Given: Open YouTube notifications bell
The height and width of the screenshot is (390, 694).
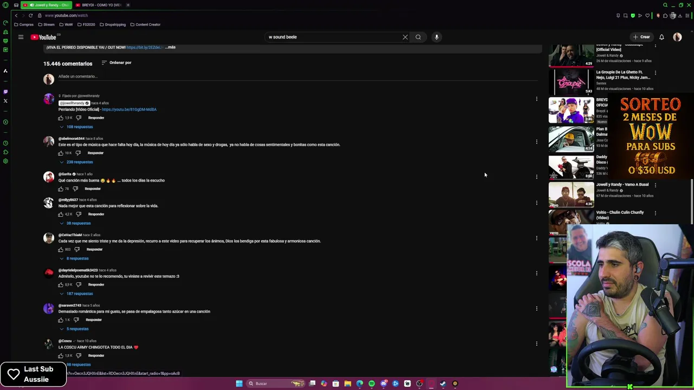Looking at the screenshot, I should pyautogui.click(x=661, y=37).
